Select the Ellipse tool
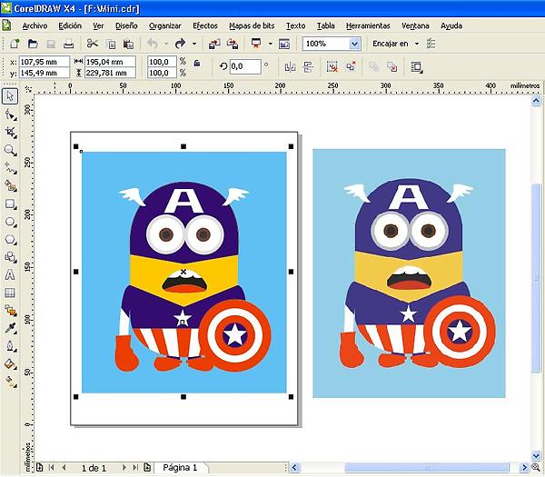 click(10, 222)
